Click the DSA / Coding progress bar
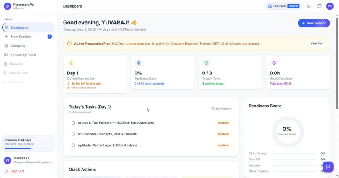 coord(295,154)
